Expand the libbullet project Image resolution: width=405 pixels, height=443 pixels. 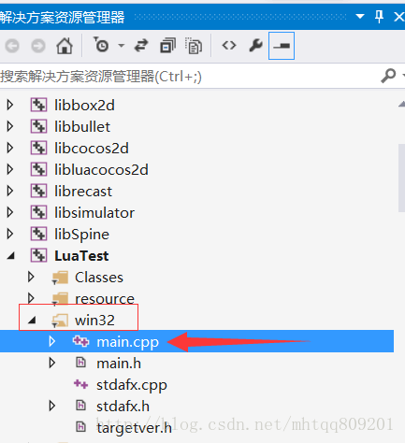coord(10,126)
